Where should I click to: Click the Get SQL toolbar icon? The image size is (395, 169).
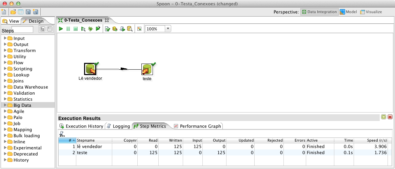(122, 29)
